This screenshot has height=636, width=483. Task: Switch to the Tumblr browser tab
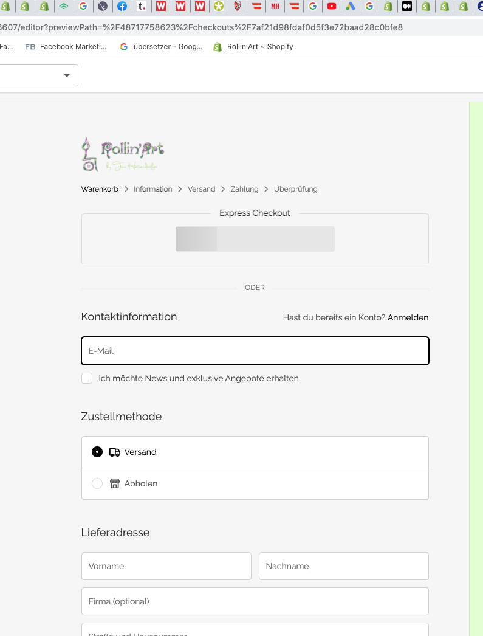pos(141,7)
